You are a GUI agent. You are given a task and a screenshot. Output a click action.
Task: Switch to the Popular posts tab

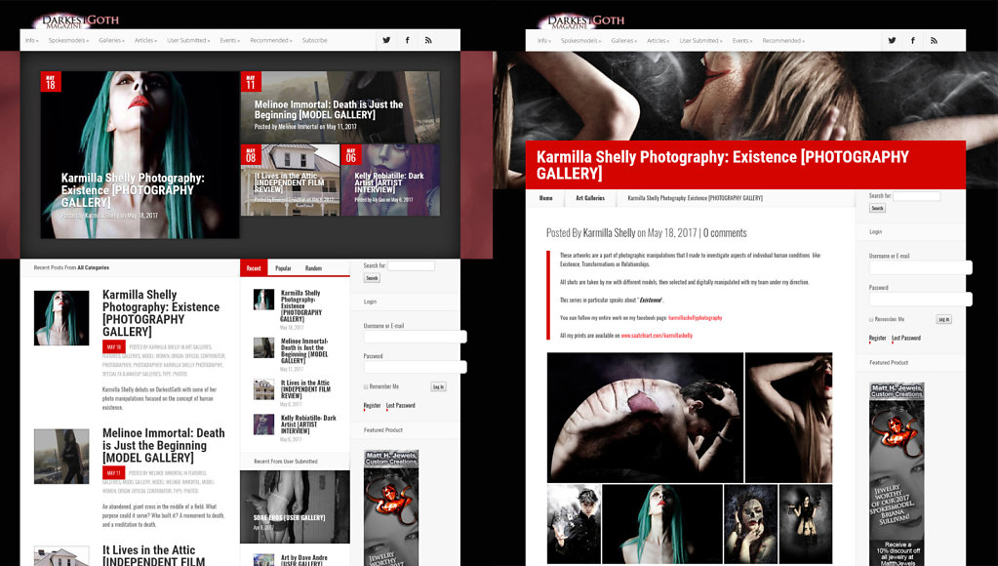click(283, 268)
